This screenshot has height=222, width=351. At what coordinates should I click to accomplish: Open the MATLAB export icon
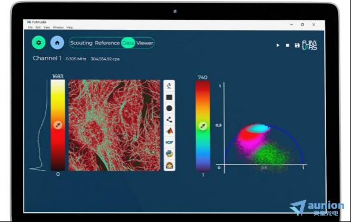pos(170,131)
